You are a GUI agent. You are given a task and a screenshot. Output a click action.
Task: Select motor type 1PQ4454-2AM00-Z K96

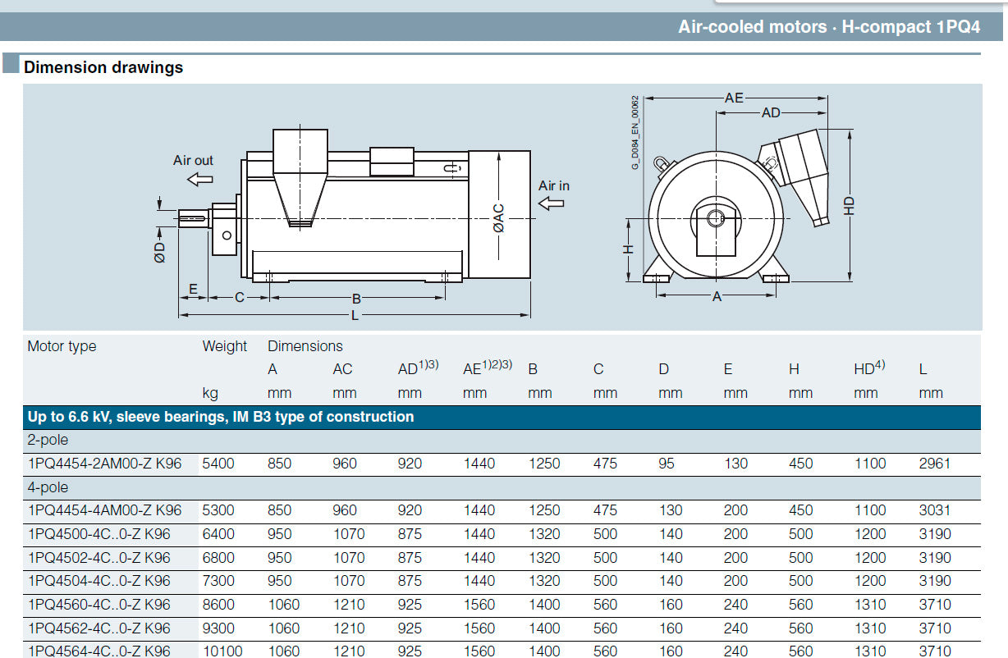pos(104,464)
